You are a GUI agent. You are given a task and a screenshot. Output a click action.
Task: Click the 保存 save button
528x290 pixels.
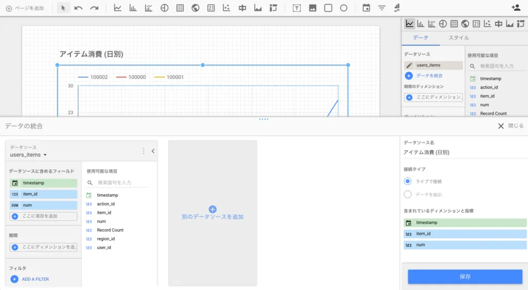[x=465, y=277]
